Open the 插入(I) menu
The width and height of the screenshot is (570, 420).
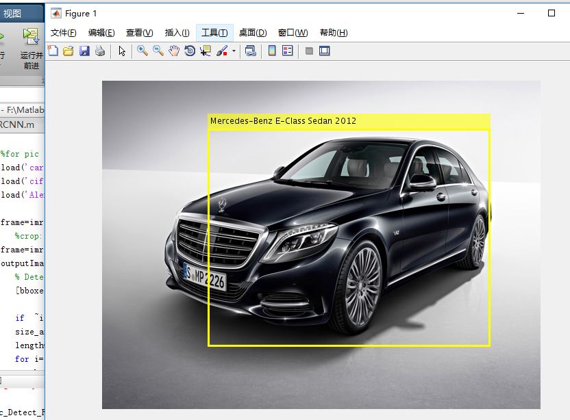click(177, 33)
